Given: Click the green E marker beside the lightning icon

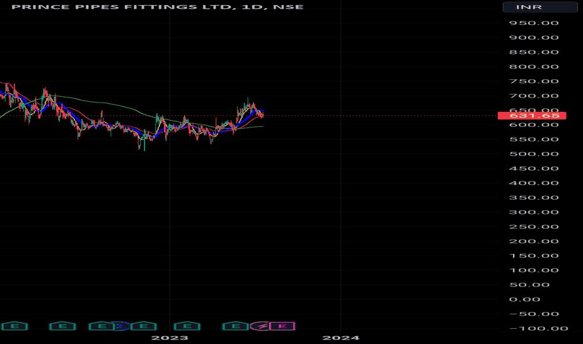Looking at the screenshot, I should click(235, 326).
